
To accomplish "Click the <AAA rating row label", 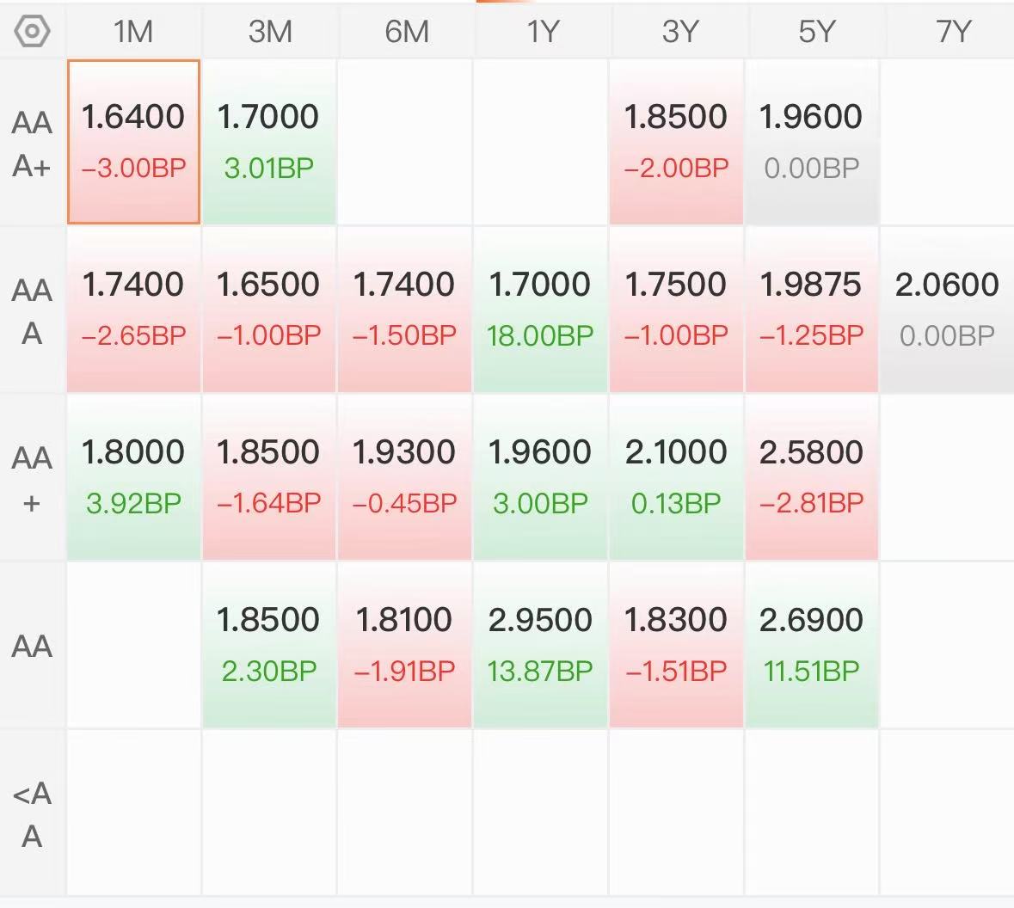I will (32, 814).
